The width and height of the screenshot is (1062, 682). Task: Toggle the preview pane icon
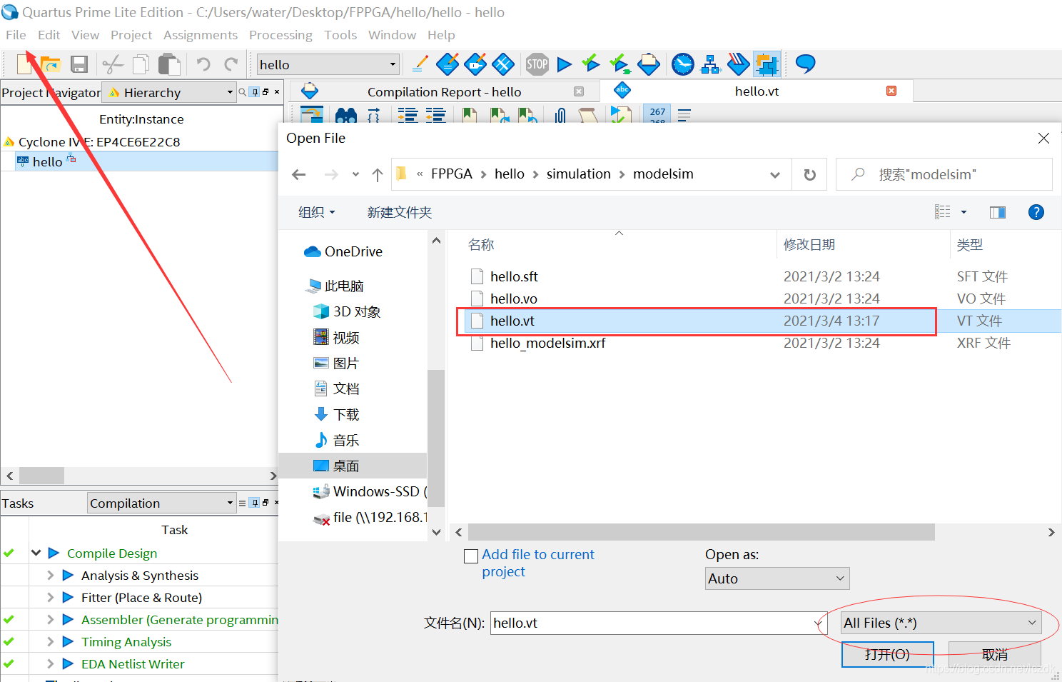pos(998,212)
